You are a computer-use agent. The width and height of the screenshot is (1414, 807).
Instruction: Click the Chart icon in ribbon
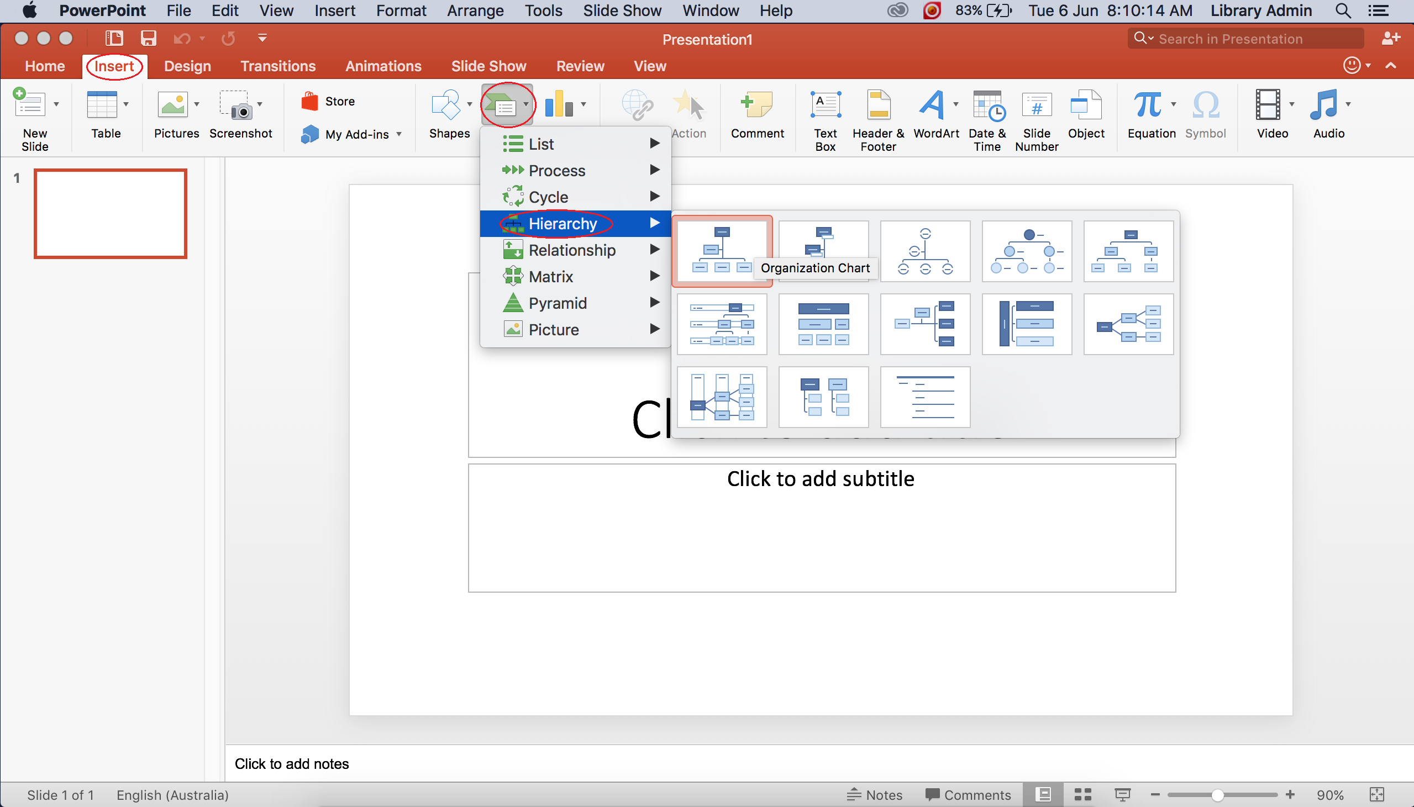pos(558,104)
